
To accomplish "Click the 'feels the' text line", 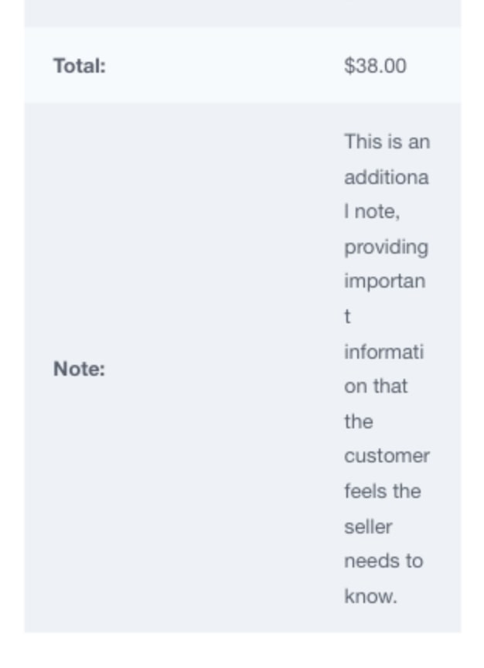I will coord(382,491).
